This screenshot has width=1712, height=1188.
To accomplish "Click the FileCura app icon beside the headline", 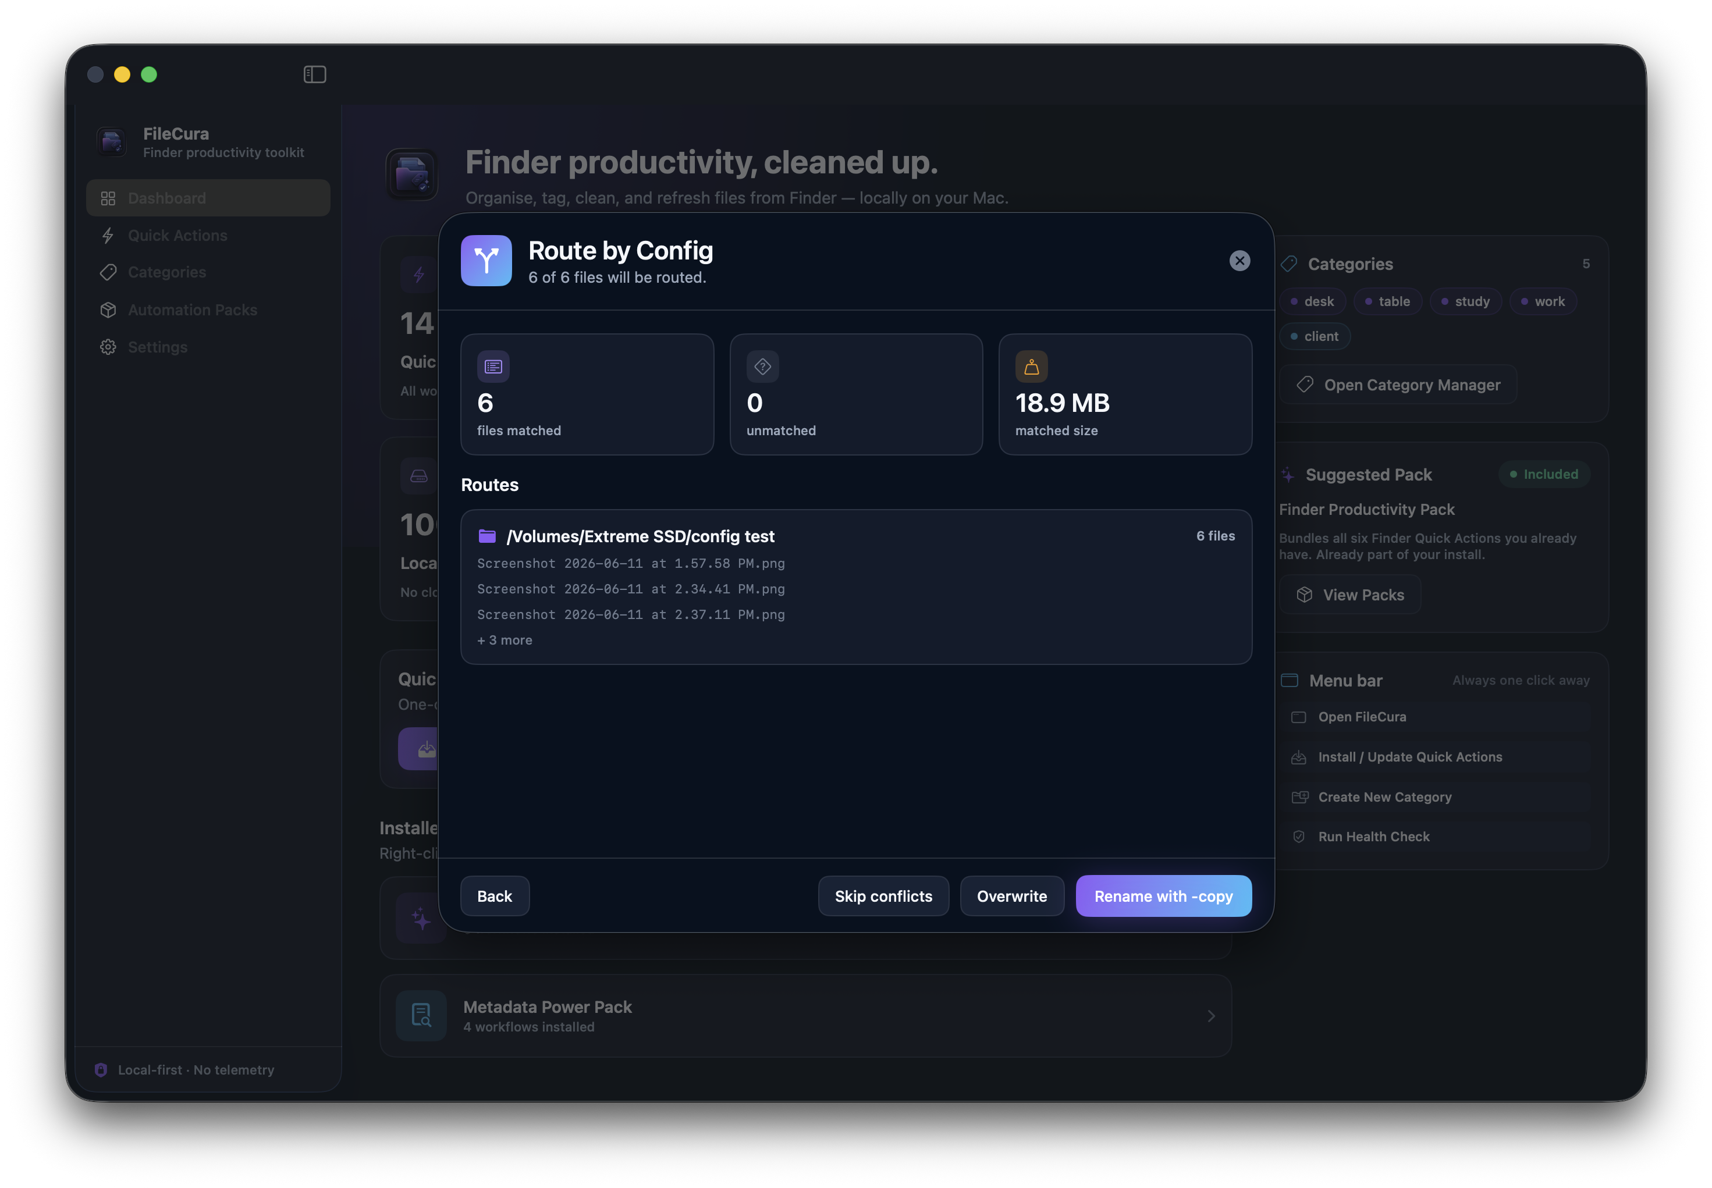I will point(411,174).
